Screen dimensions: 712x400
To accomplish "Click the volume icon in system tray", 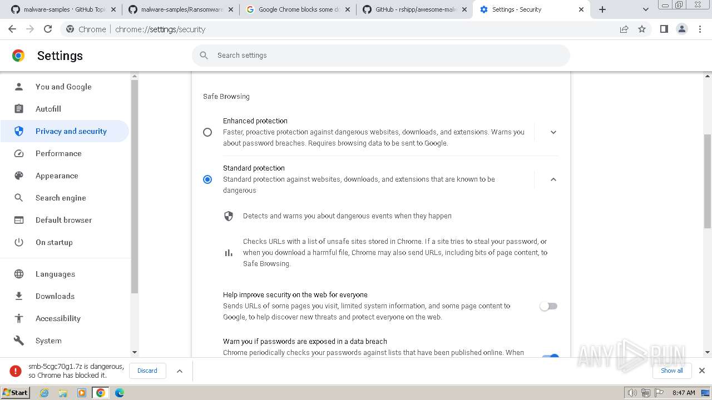I will pyautogui.click(x=632, y=393).
